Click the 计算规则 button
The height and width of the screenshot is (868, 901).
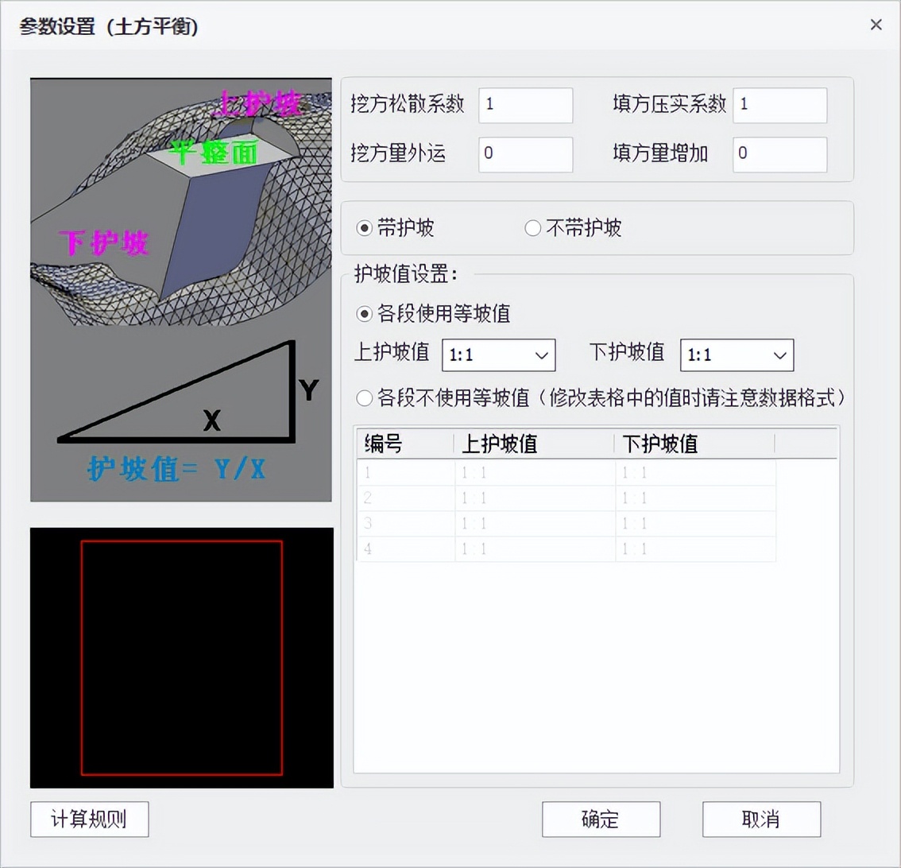tap(89, 820)
